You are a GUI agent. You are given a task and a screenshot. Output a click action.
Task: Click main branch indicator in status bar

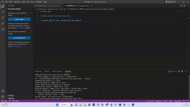(4, 101)
